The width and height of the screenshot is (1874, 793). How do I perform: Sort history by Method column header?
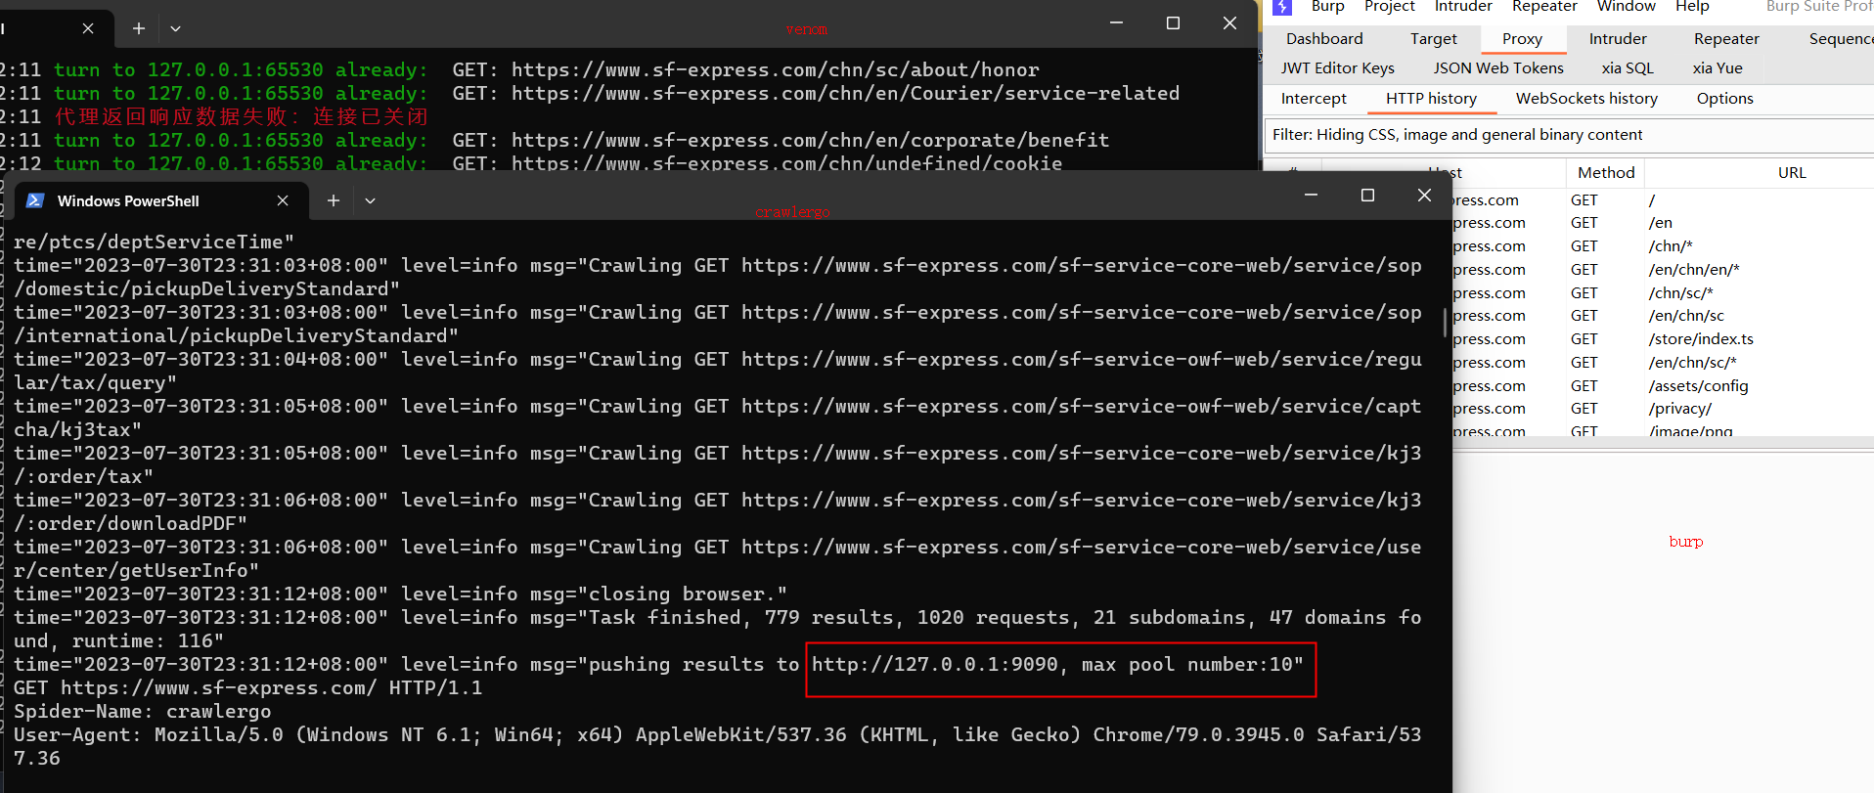click(x=1605, y=173)
